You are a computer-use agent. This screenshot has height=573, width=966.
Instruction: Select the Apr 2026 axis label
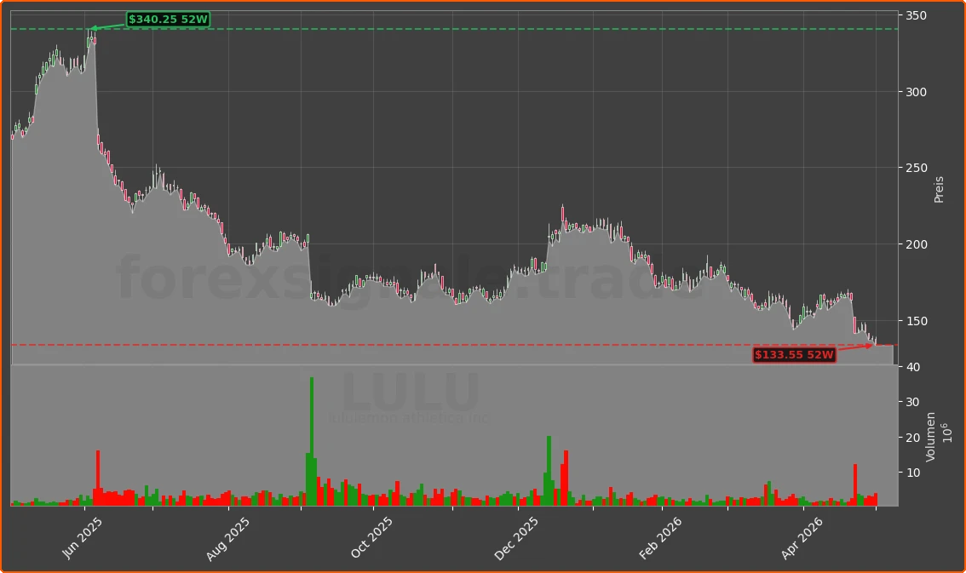(802, 538)
